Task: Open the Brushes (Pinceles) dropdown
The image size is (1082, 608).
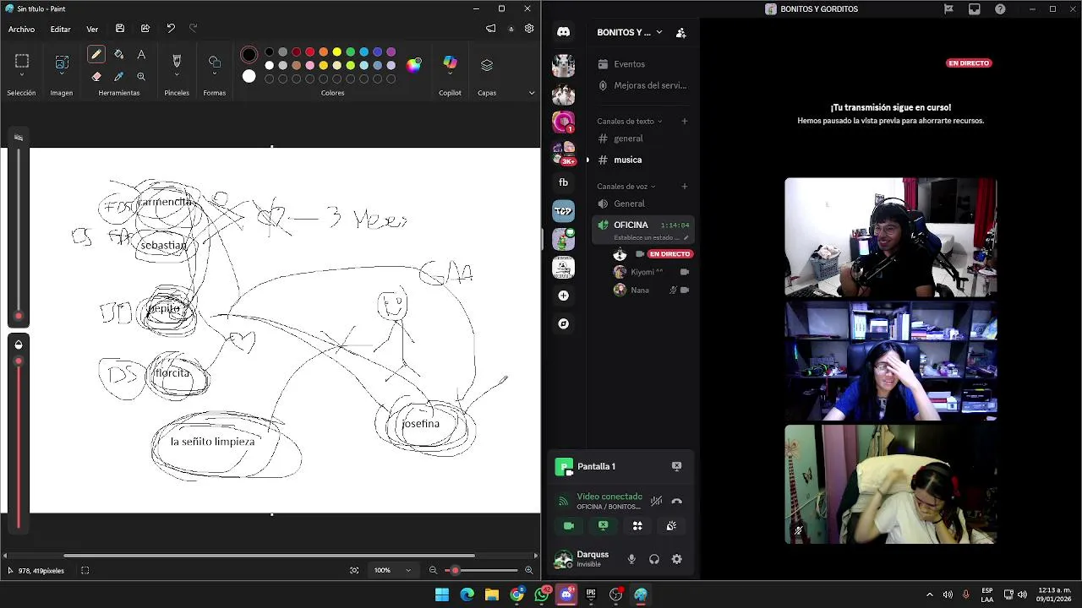Action: [177, 65]
